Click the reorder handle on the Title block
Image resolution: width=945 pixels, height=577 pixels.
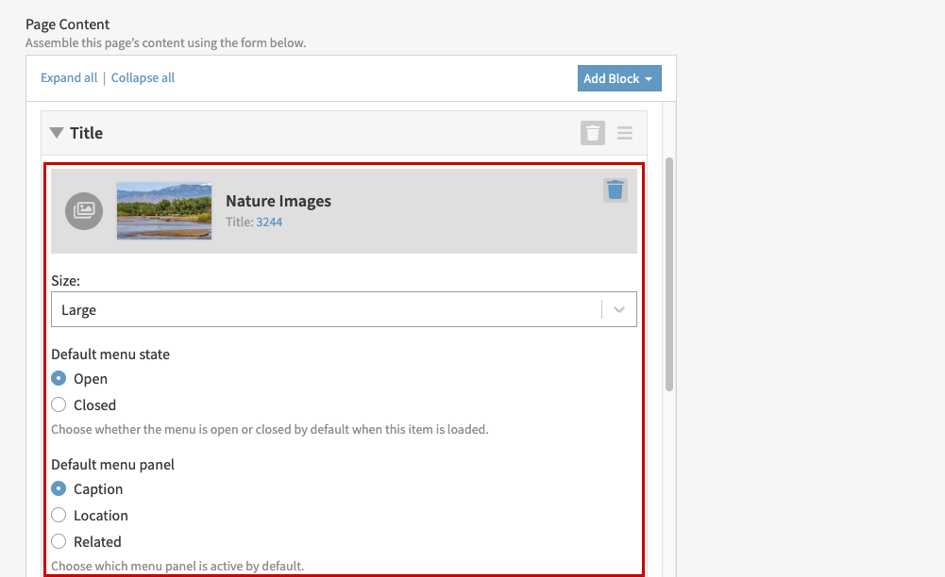point(624,132)
